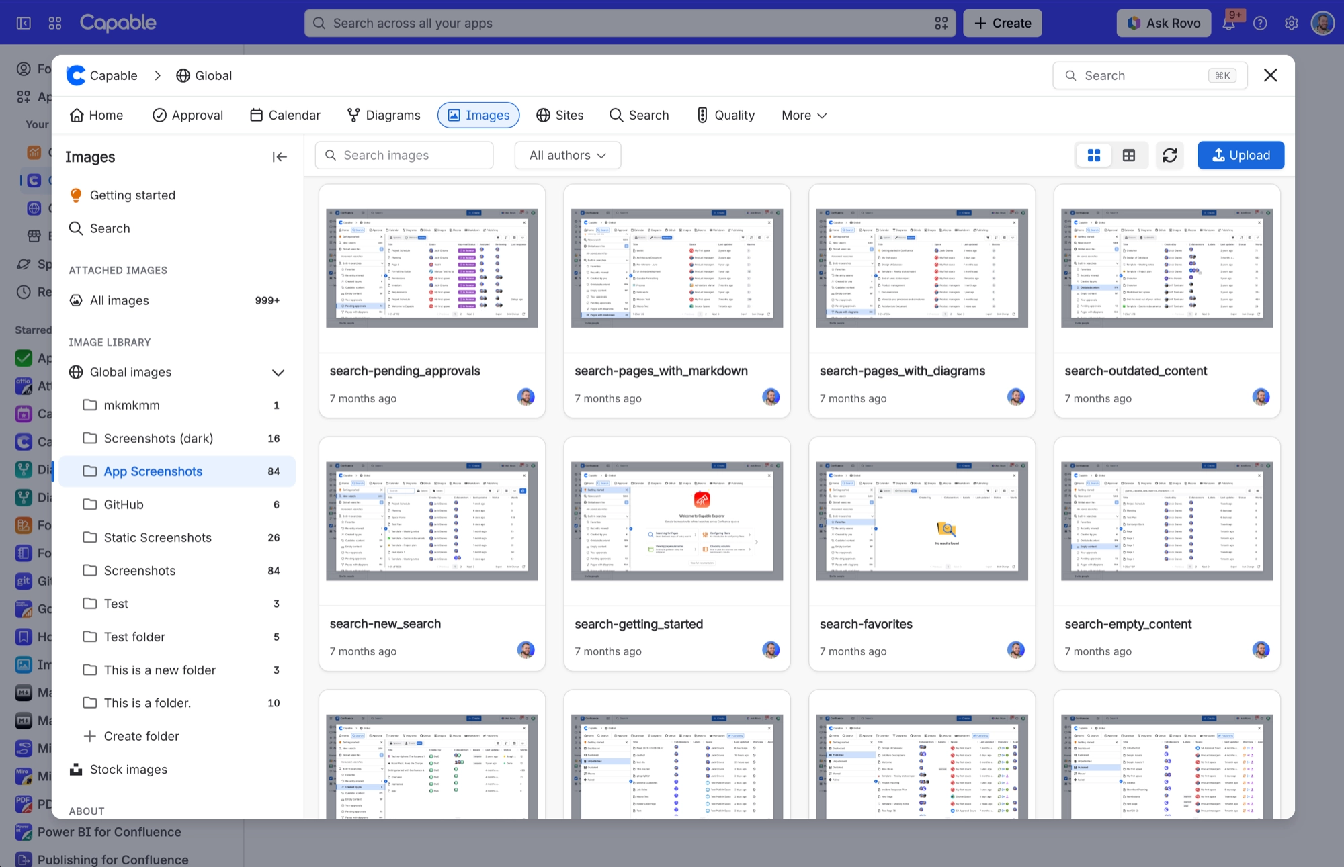Open settings gear in top bar

pyautogui.click(x=1291, y=24)
